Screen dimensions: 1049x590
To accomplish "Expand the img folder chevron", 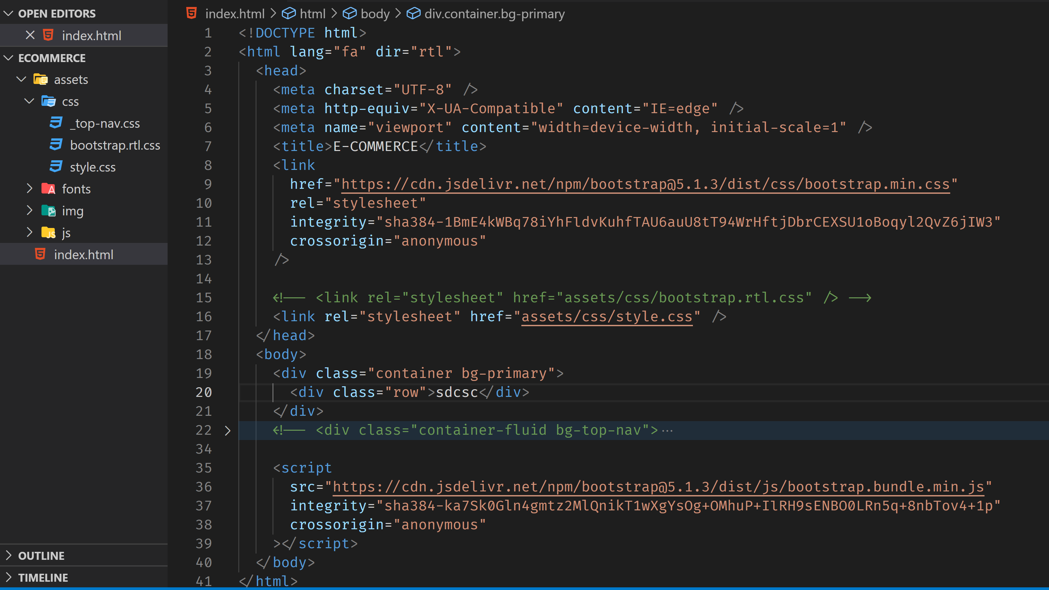I will [x=29, y=210].
